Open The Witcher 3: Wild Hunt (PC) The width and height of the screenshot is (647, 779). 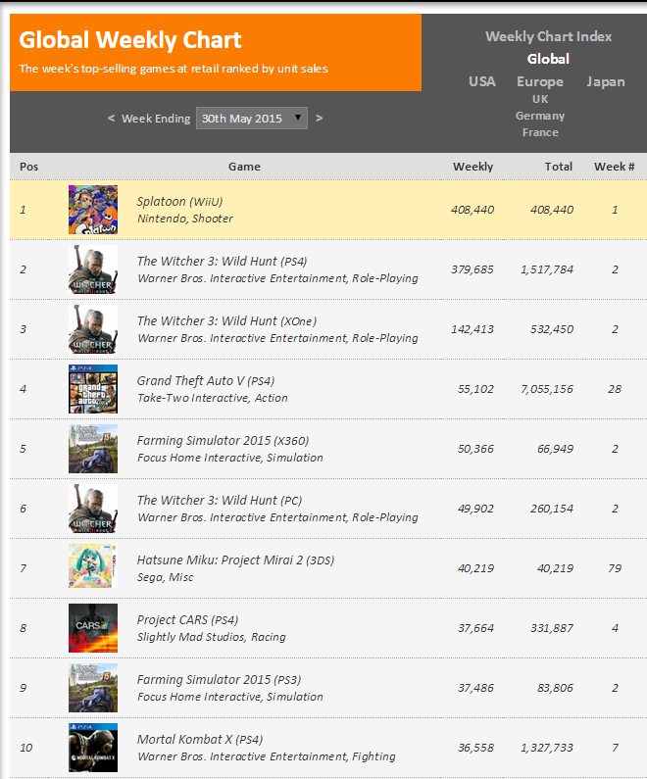pos(220,501)
